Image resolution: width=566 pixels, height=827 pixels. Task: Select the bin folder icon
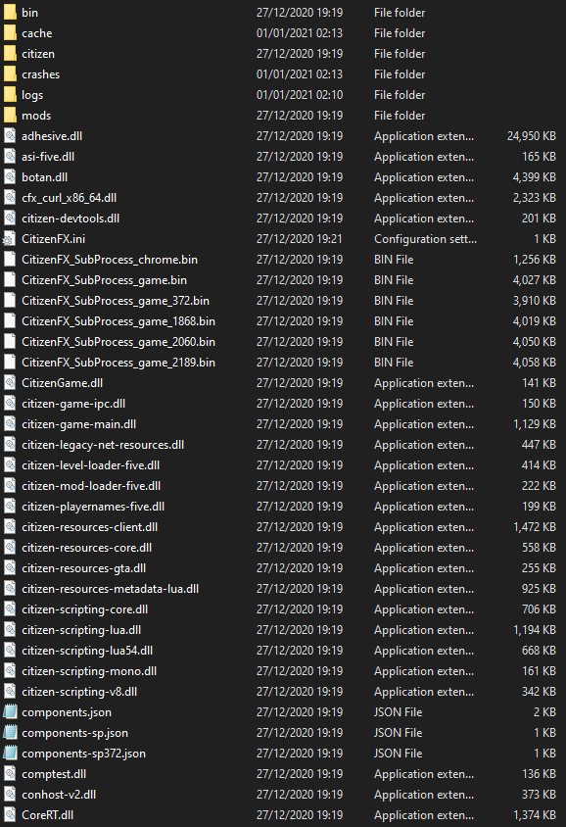10,13
